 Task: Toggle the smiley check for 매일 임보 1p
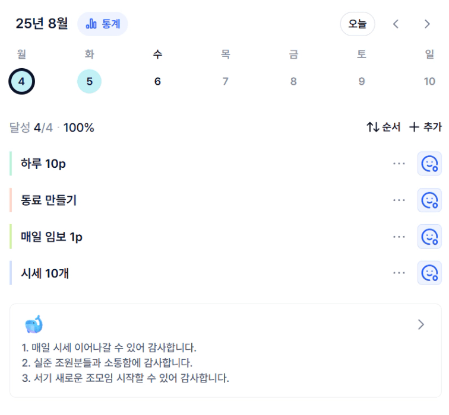pos(429,237)
